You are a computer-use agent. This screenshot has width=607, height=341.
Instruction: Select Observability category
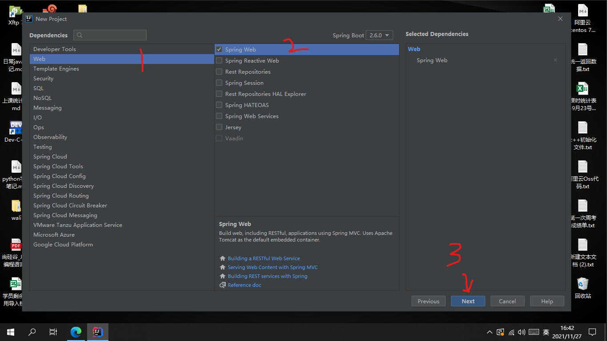pos(122,137)
